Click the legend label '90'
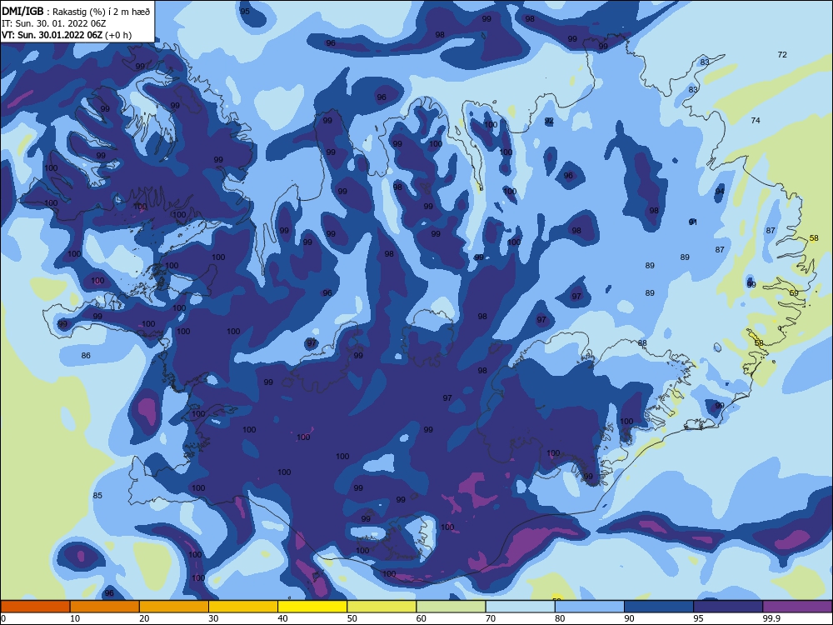This screenshot has height=625, width=833. click(629, 618)
